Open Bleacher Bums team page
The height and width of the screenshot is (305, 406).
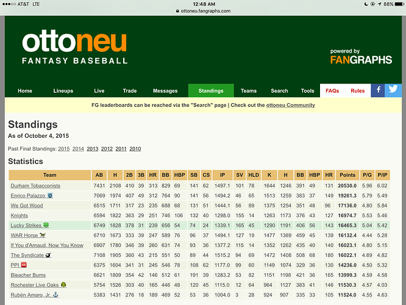(28, 274)
